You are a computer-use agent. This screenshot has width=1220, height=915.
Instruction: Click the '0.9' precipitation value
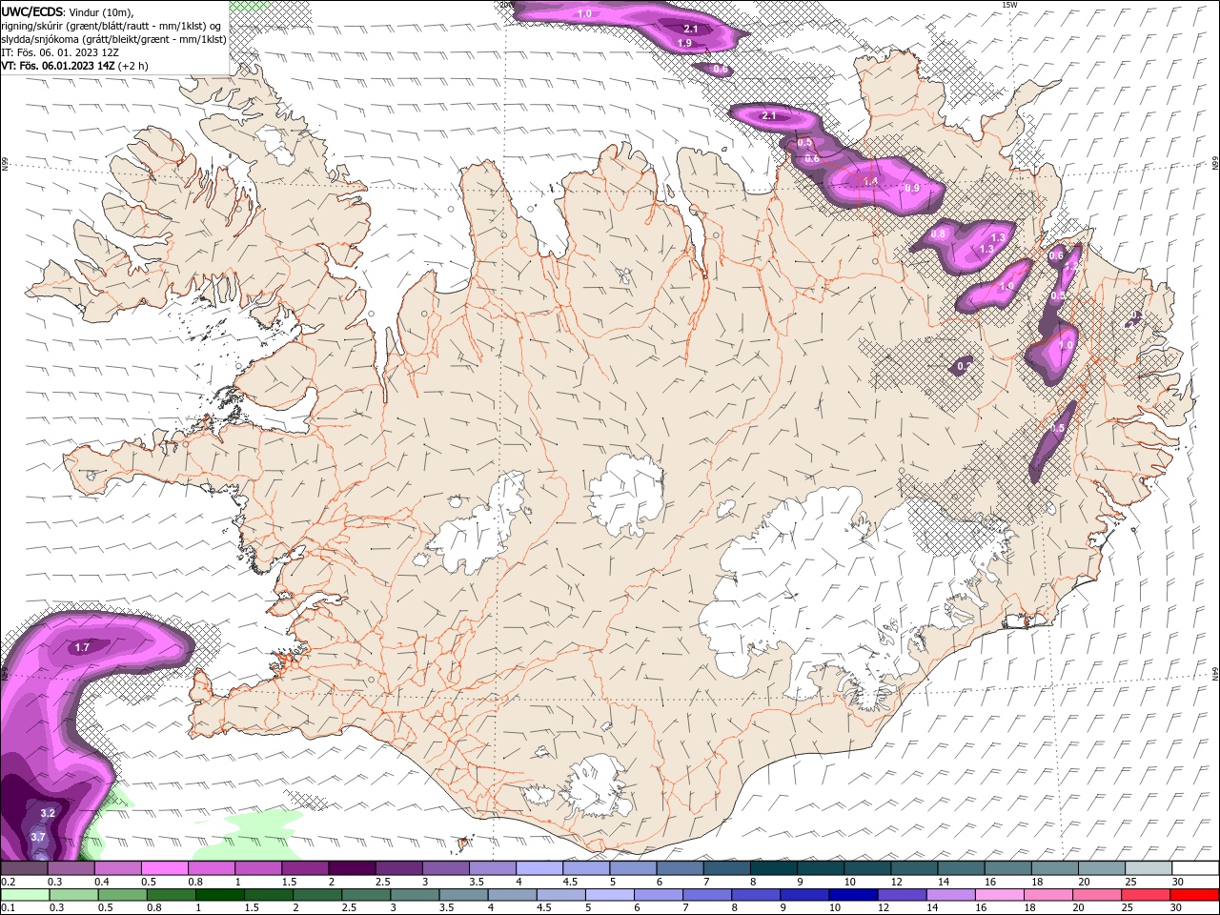(912, 189)
